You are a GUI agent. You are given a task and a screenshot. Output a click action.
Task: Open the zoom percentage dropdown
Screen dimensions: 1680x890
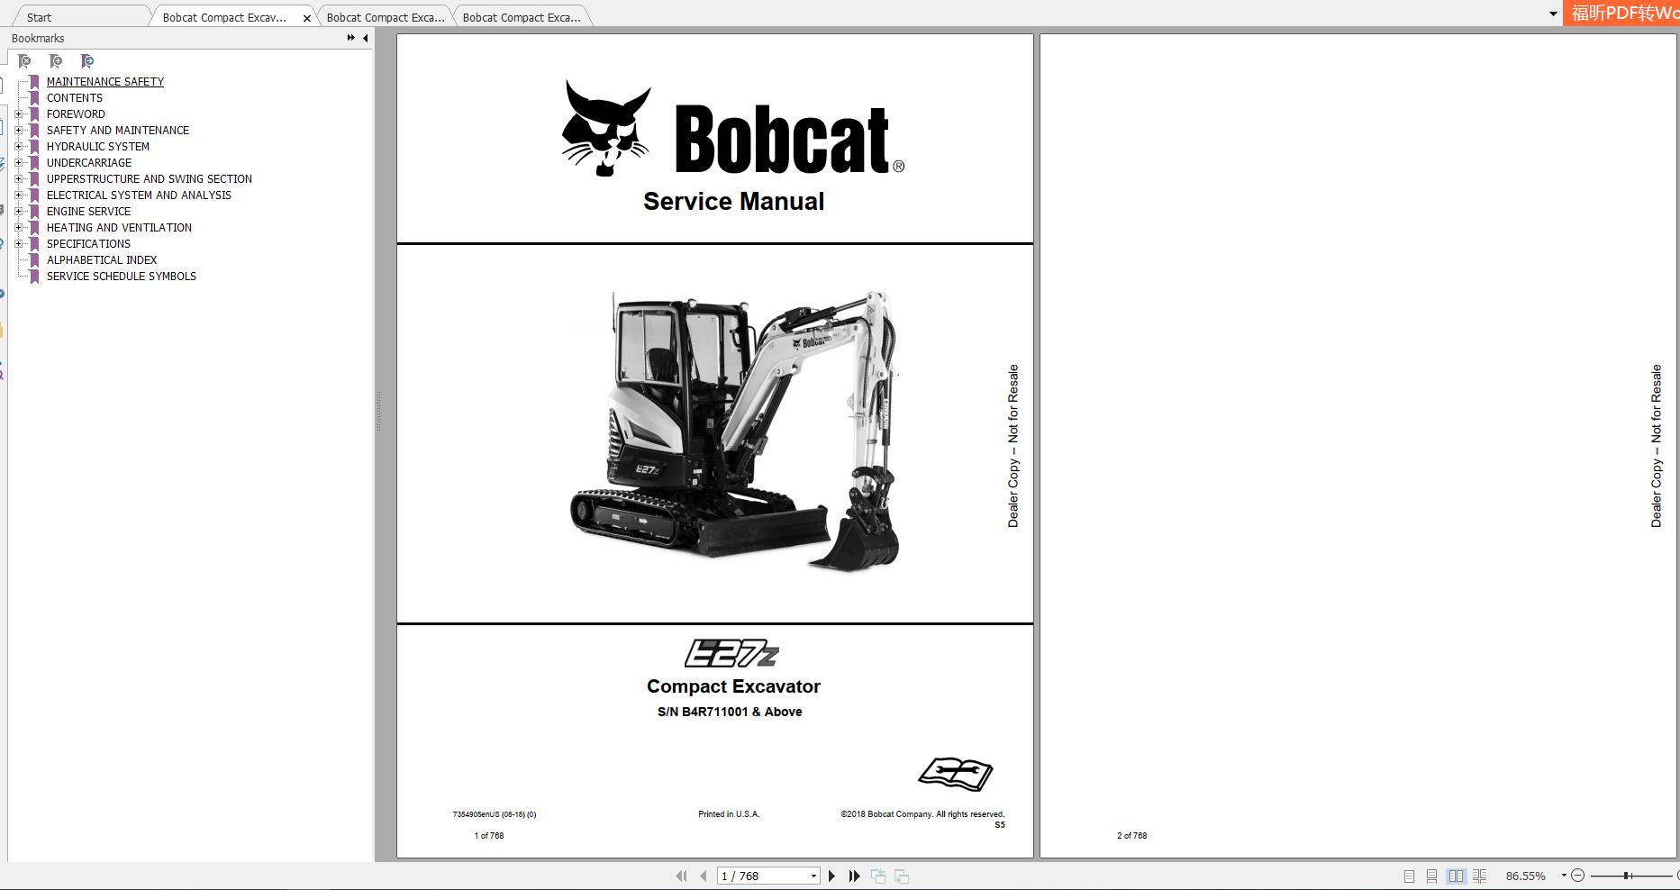coord(1564,876)
